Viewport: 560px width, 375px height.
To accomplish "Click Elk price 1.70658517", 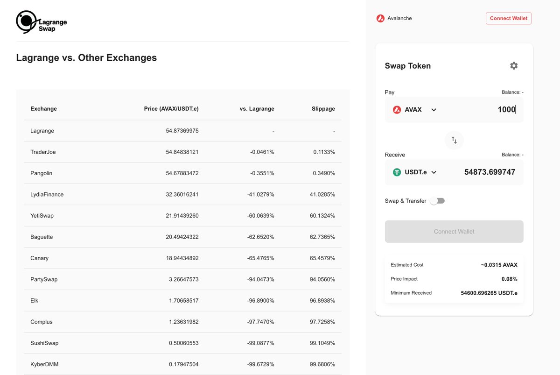I will pyautogui.click(x=184, y=301).
